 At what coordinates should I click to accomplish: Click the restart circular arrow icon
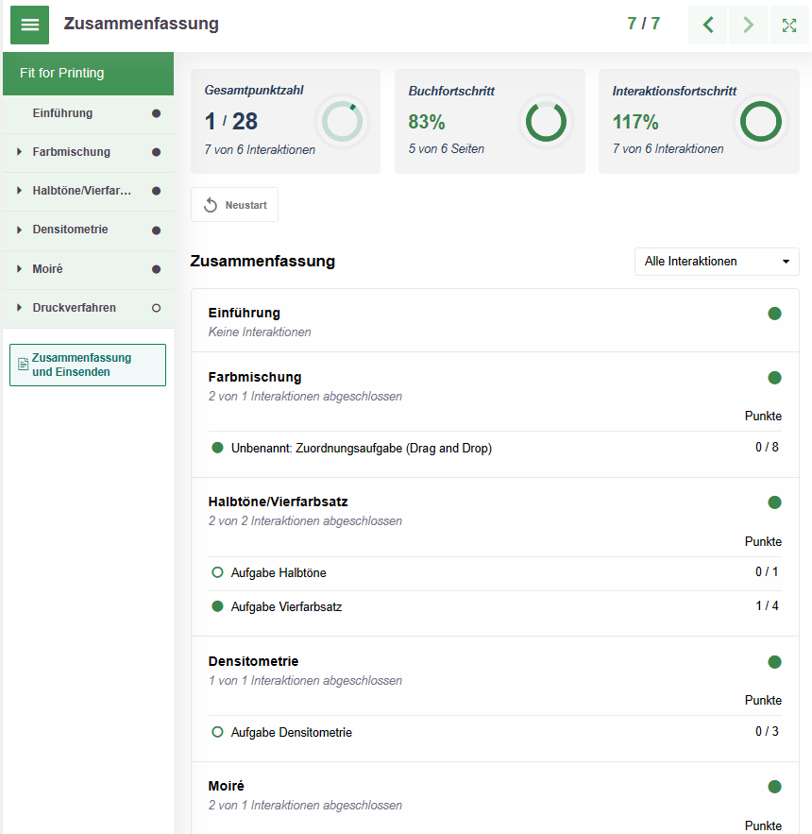click(211, 205)
